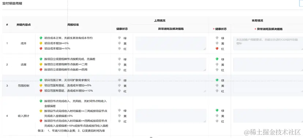Select last week yellow status for 成本
This screenshot has width=303, height=138.
click(119, 43)
